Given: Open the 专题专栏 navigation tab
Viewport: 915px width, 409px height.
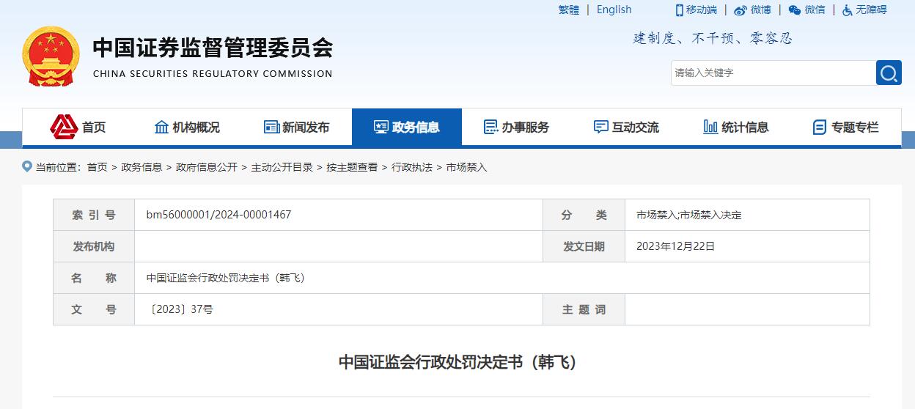Looking at the screenshot, I should [x=846, y=127].
